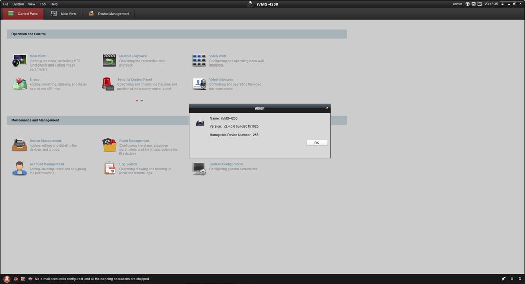Click the System Configuration link
This screenshot has height=284, width=525.
(226, 164)
